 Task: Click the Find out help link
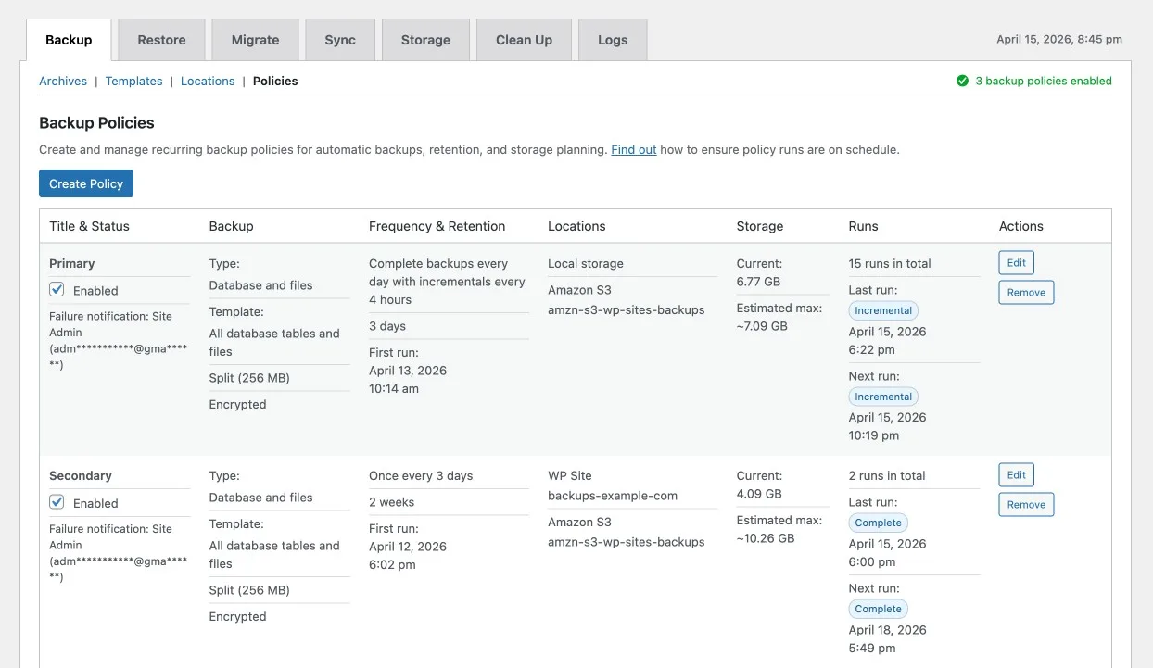click(x=633, y=149)
